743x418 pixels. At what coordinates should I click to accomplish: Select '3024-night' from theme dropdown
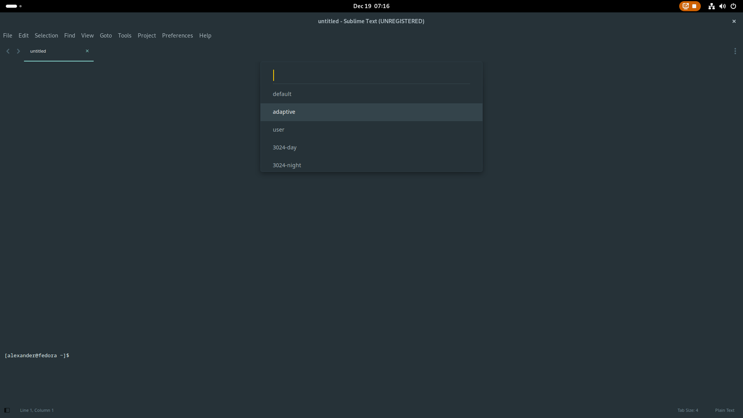click(287, 165)
